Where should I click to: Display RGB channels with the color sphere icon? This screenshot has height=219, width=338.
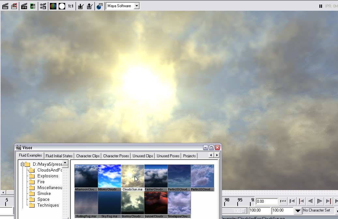53,6
